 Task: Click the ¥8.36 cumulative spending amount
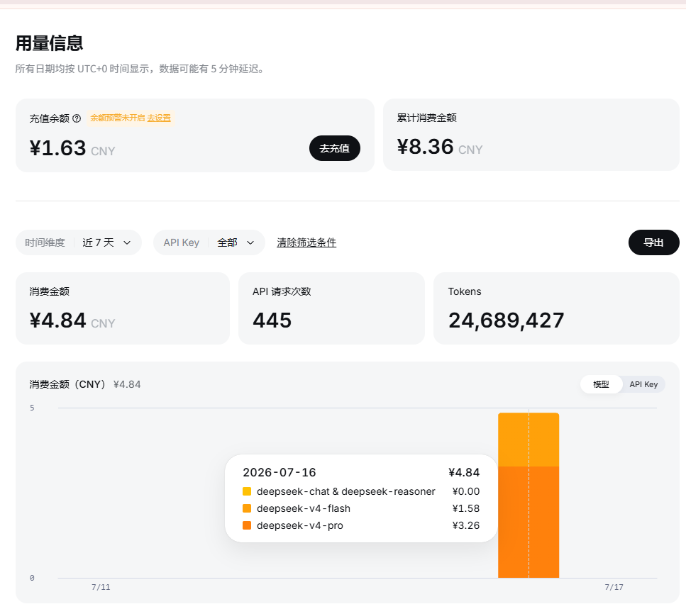tap(425, 147)
